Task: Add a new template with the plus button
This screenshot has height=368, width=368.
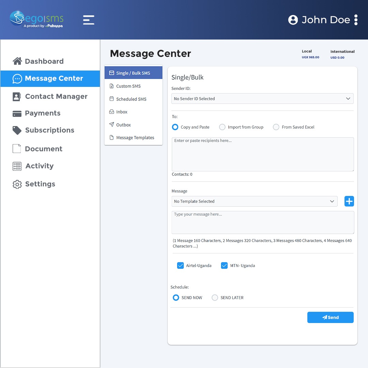Action: pyautogui.click(x=349, y=201)
